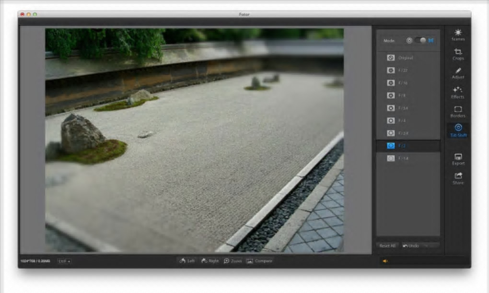Click the Compare button

point(259,261)
